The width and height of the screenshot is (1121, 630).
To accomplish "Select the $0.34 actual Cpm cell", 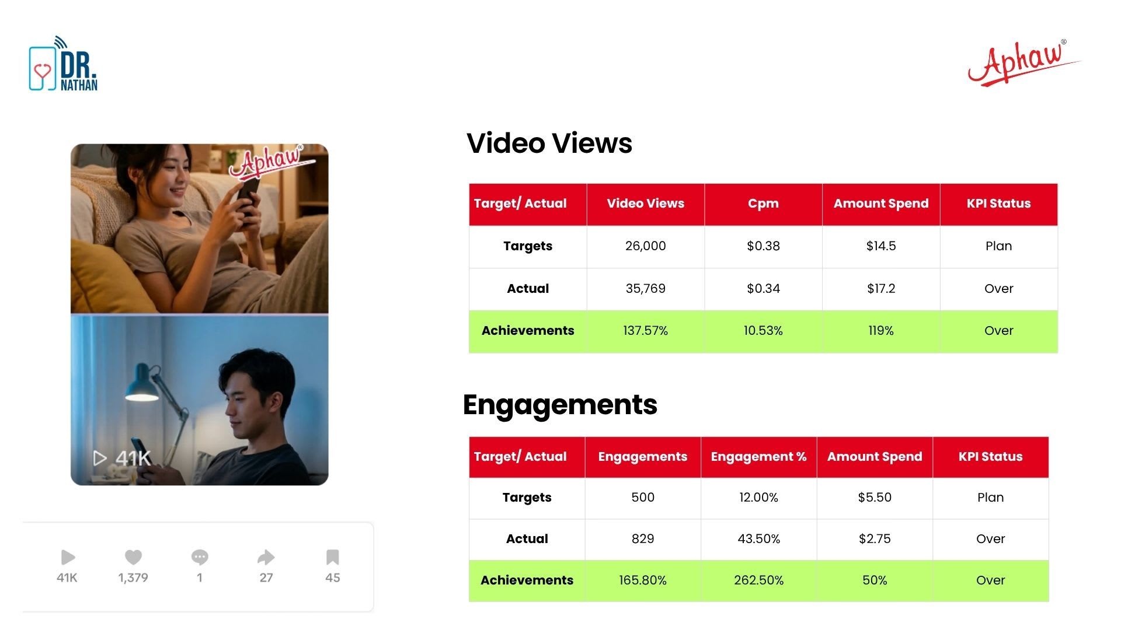I will (x=763, y=289).
